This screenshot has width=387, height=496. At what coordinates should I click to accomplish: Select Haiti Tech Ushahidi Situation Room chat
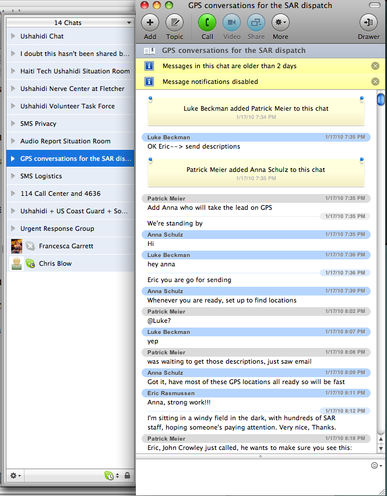(x=75, y=71)
